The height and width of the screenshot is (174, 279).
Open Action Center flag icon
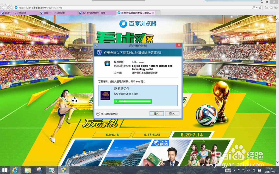coord(239,170)
